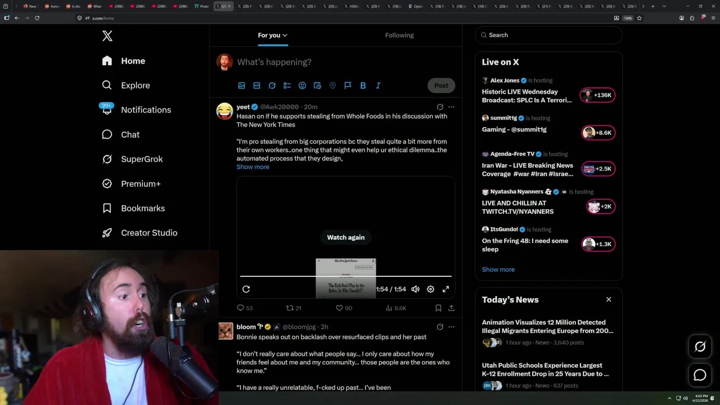
Task: Open yeet's profile avatar
Action: coord(224,111)
